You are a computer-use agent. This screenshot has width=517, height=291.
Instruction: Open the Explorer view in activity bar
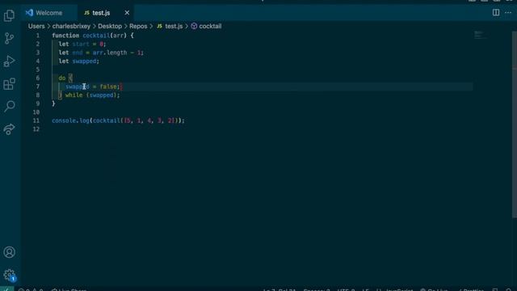[9, 15]
